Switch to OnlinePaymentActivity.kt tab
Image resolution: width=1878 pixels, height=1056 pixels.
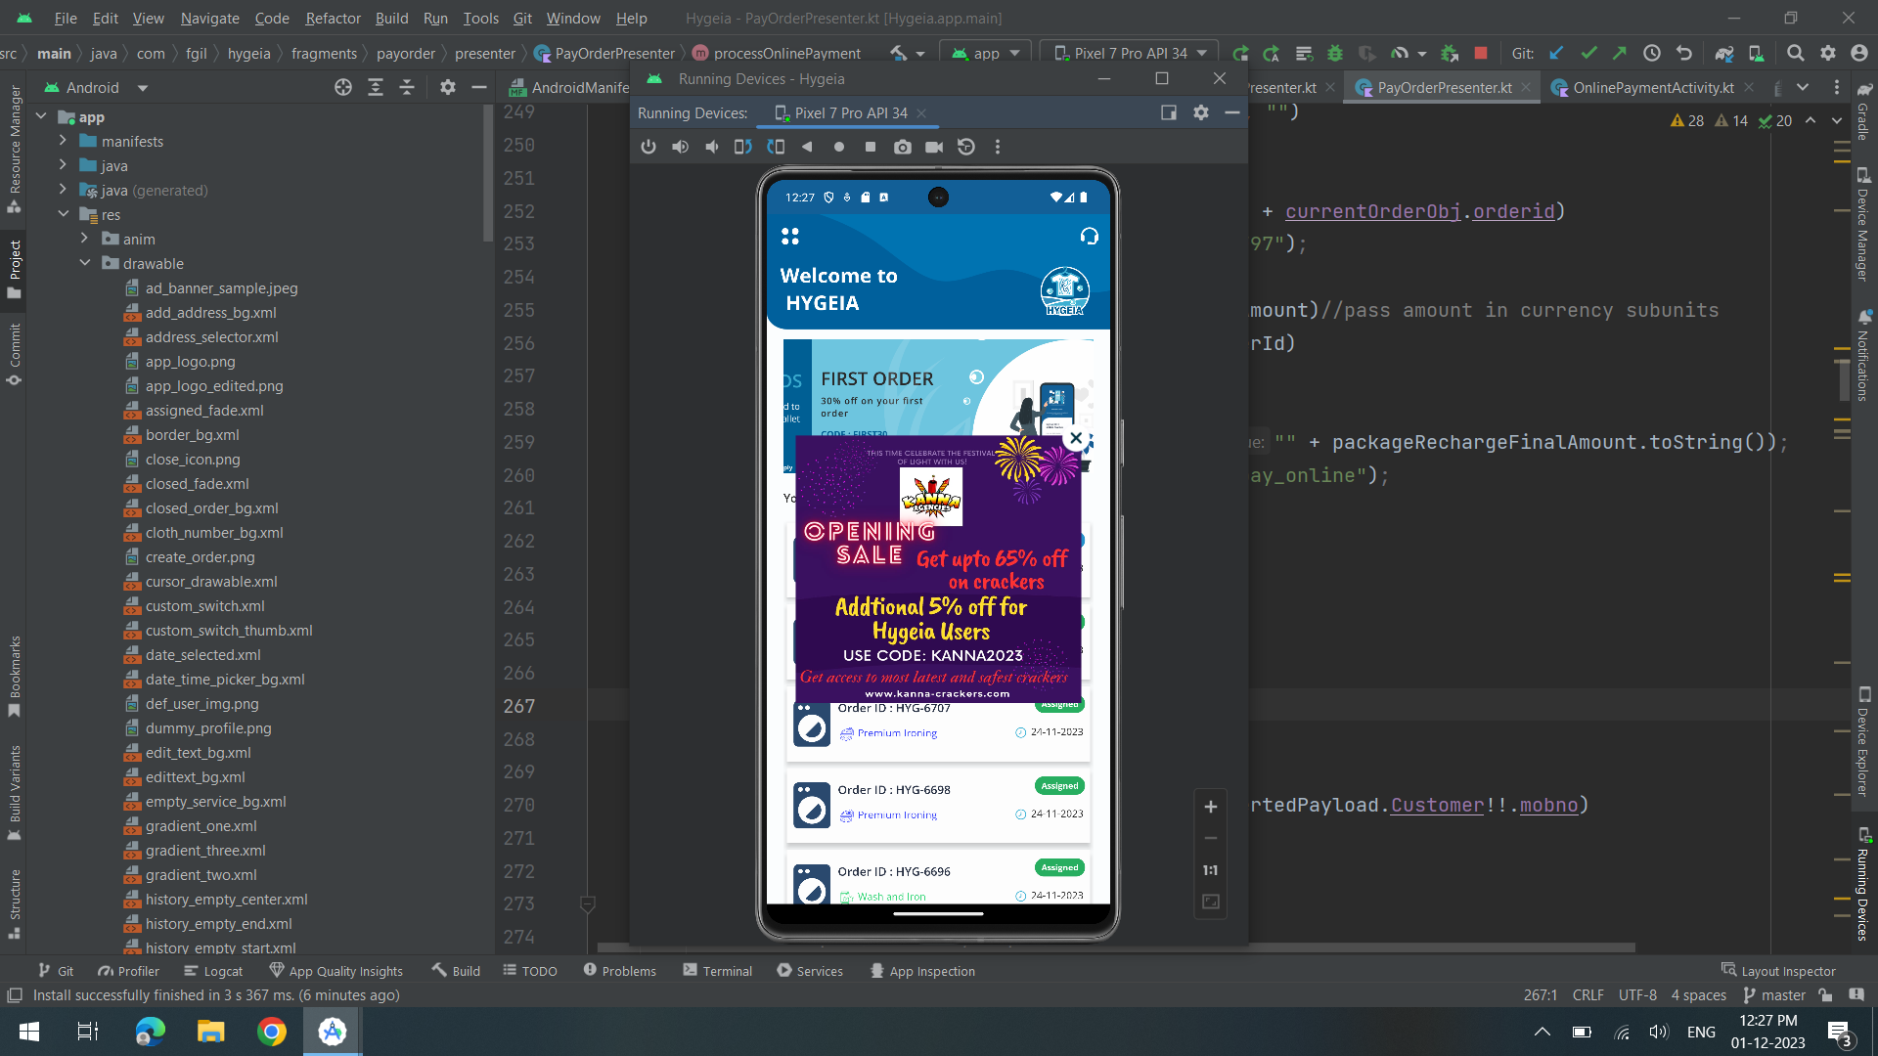click(1652, 88)
